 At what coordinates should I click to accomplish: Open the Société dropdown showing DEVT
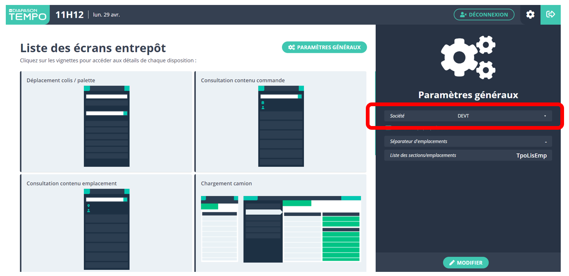point(468,116)
